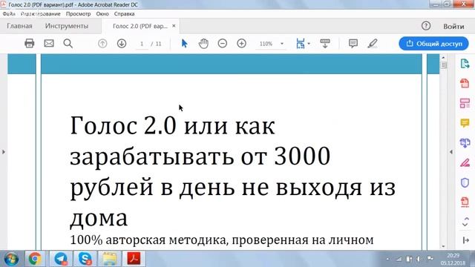Go to next page arrow
This screenshot has height=267, width=475.
(122, 44)
